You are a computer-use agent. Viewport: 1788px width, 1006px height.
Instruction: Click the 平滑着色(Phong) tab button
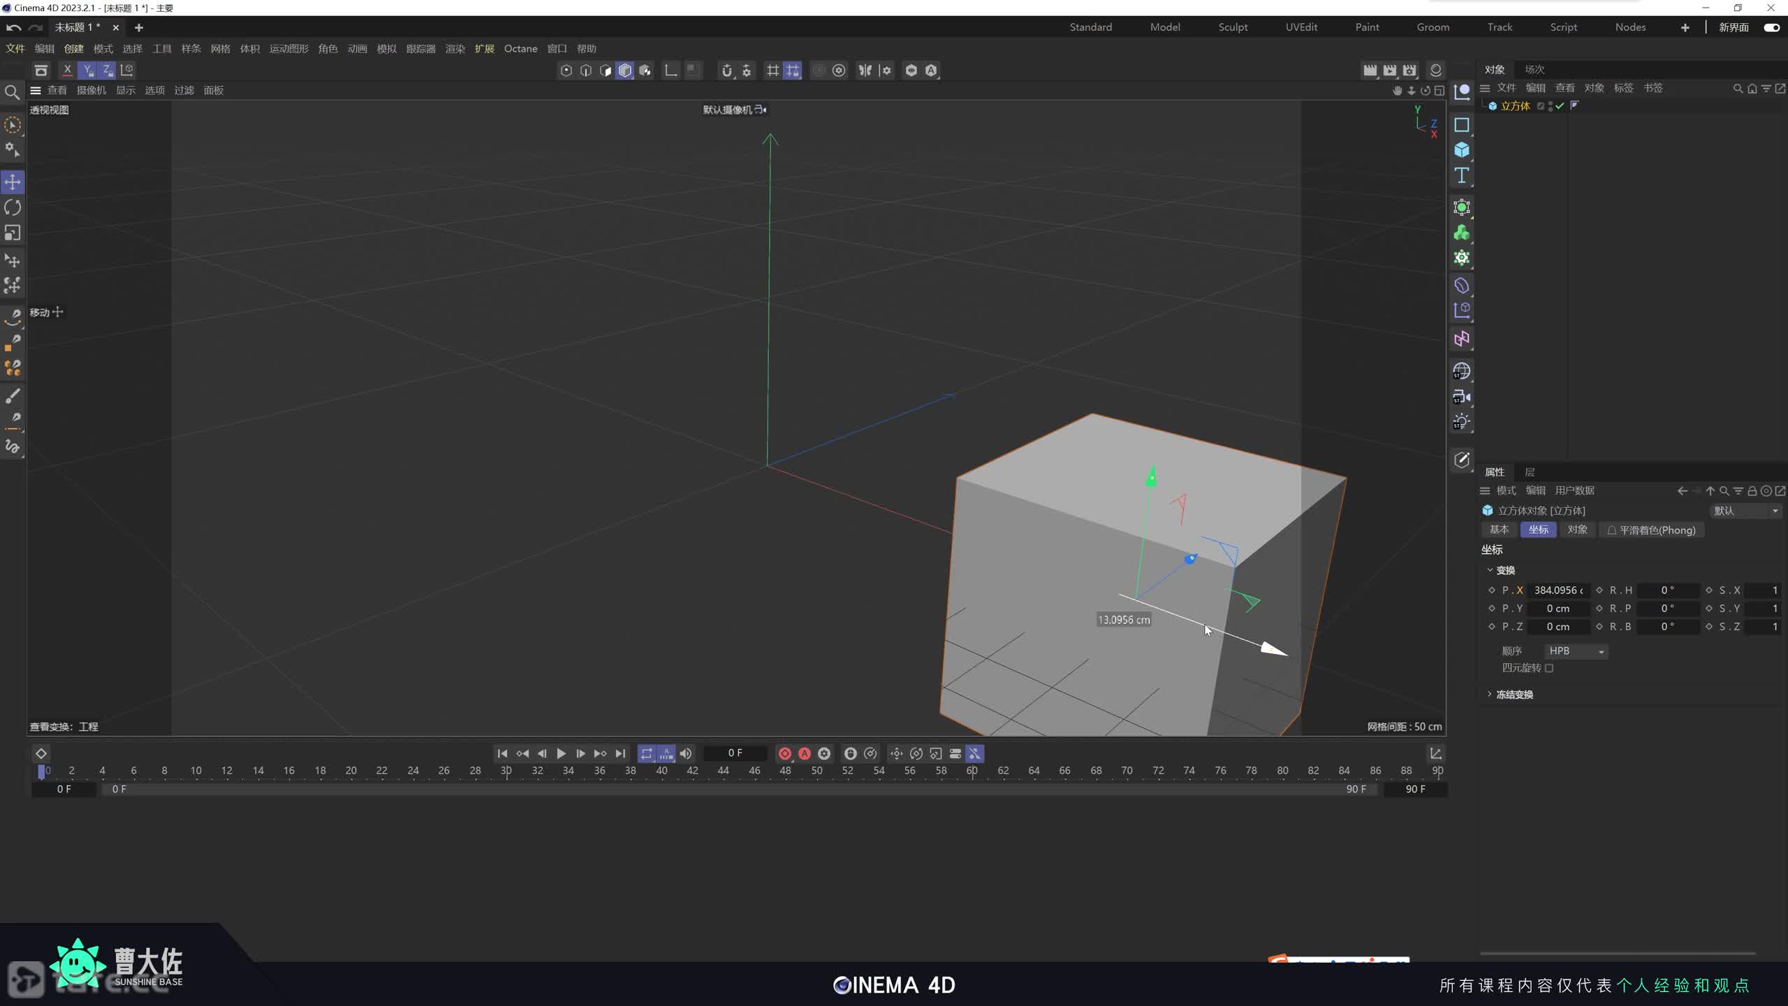(1651, 530)
